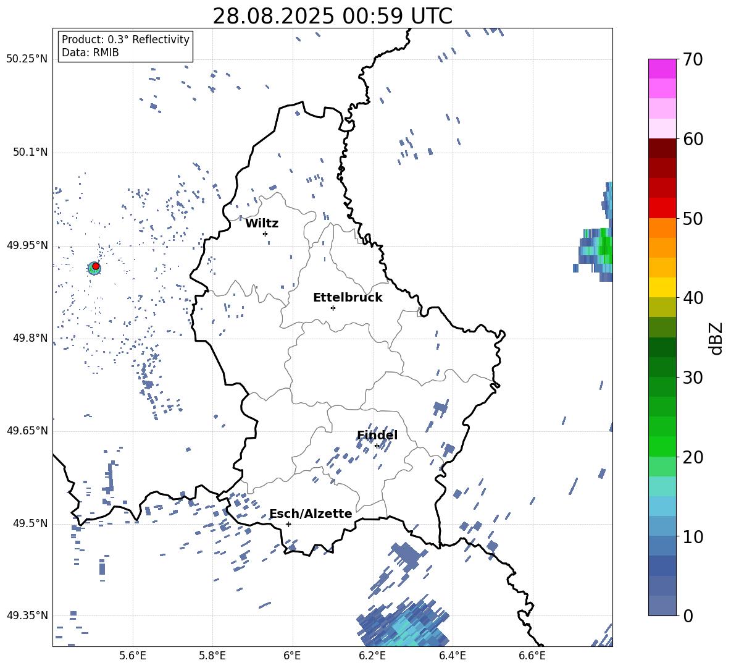Click the colorbar tick label 20
Viewport: 731px width, 668px height.
pos(693,457)
